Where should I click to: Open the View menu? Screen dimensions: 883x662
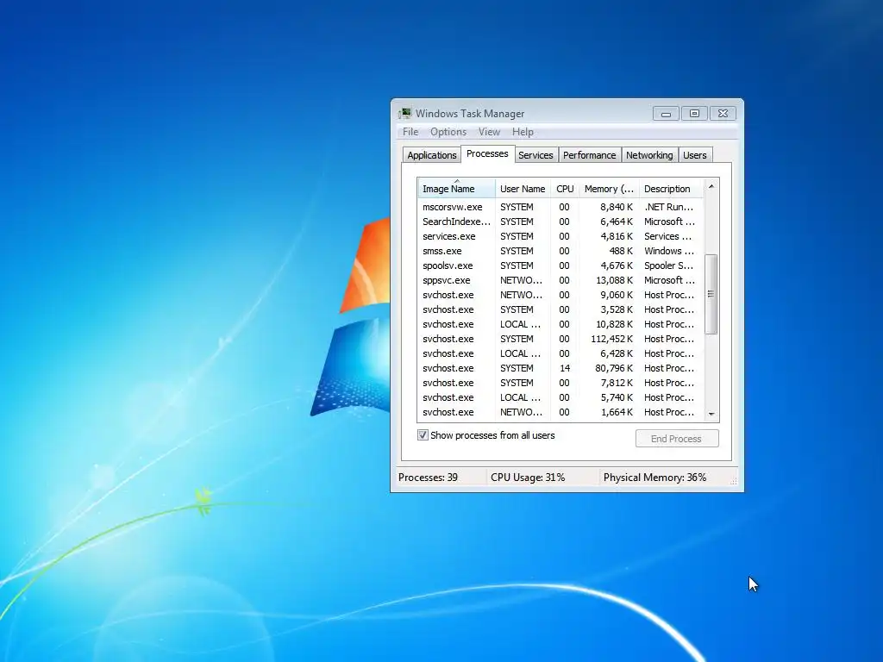pyautogui.click(x=490, y=132)
